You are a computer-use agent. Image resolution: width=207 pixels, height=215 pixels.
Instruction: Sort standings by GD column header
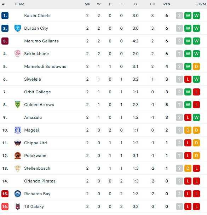153,4
